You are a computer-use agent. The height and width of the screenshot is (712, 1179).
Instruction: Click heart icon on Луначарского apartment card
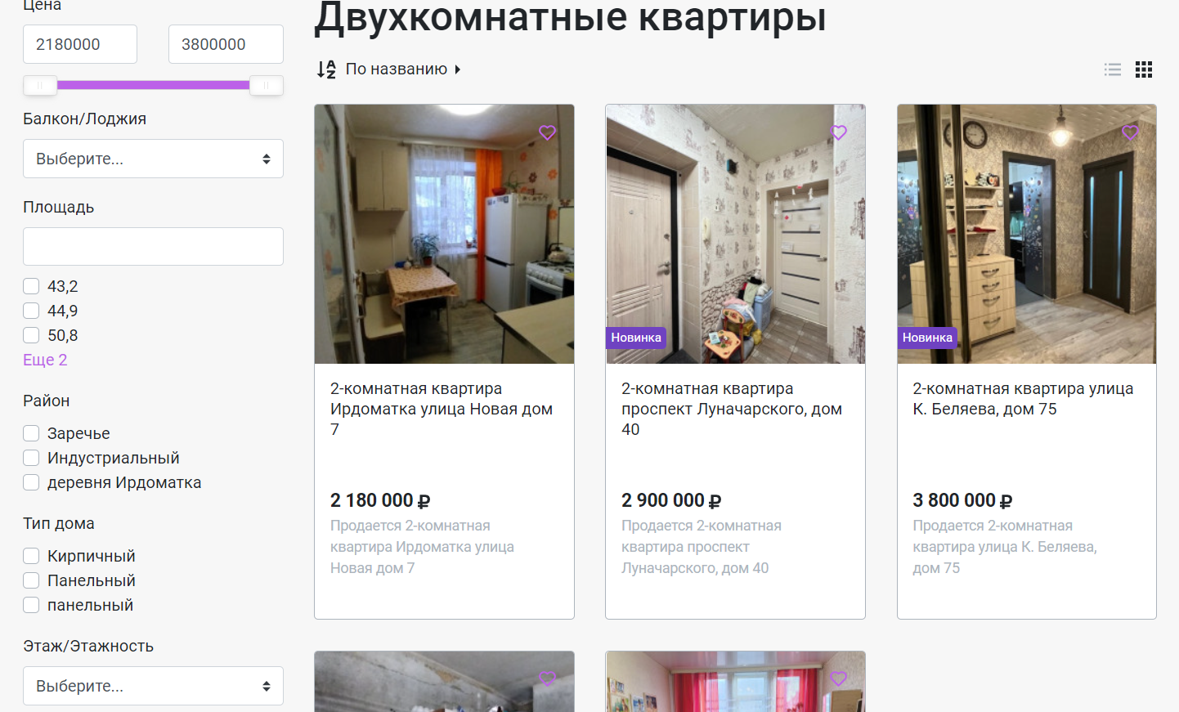tap(839, 132)
